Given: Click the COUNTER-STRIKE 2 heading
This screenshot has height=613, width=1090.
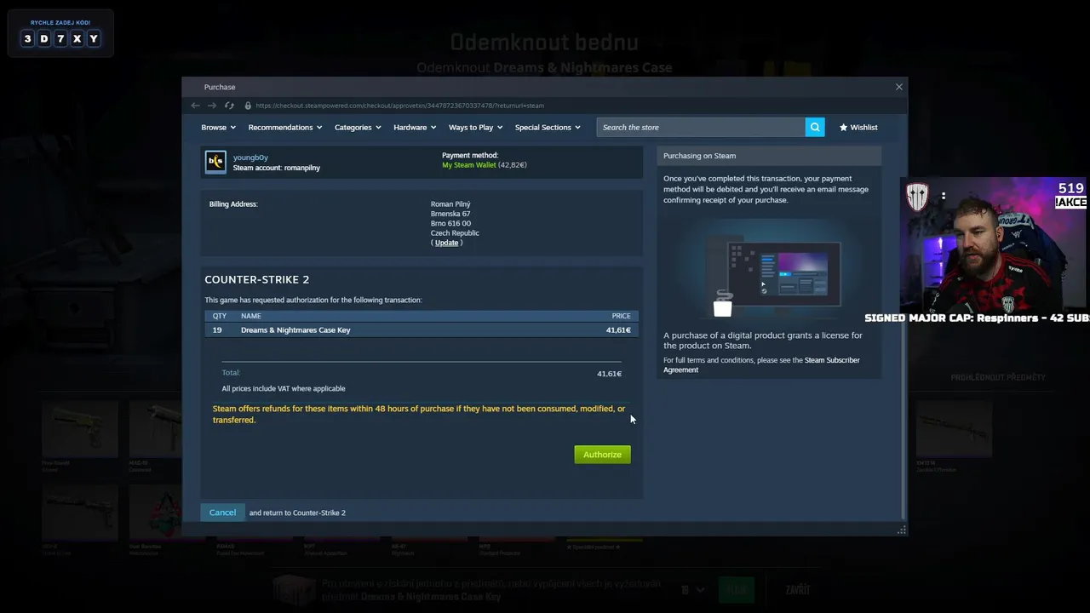Looking at the screenshot, I should click(257, 279).
